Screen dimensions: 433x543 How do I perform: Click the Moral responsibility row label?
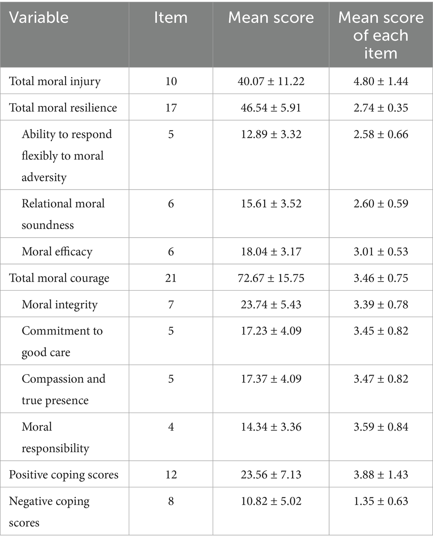[x=55, y=438]
